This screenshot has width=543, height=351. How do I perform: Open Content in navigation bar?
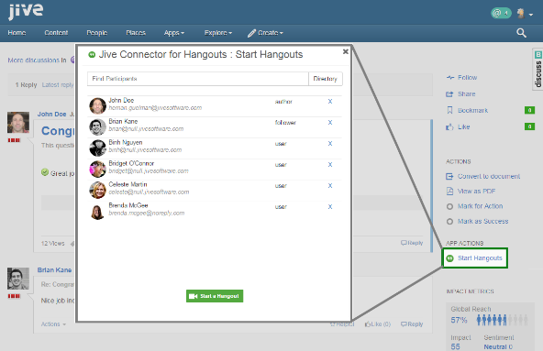pos(56,33)
